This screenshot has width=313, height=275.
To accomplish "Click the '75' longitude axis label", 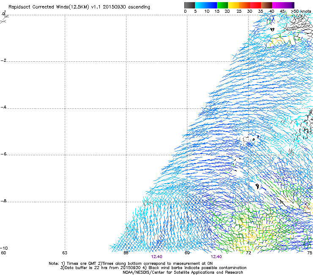I will coord(310,253).
